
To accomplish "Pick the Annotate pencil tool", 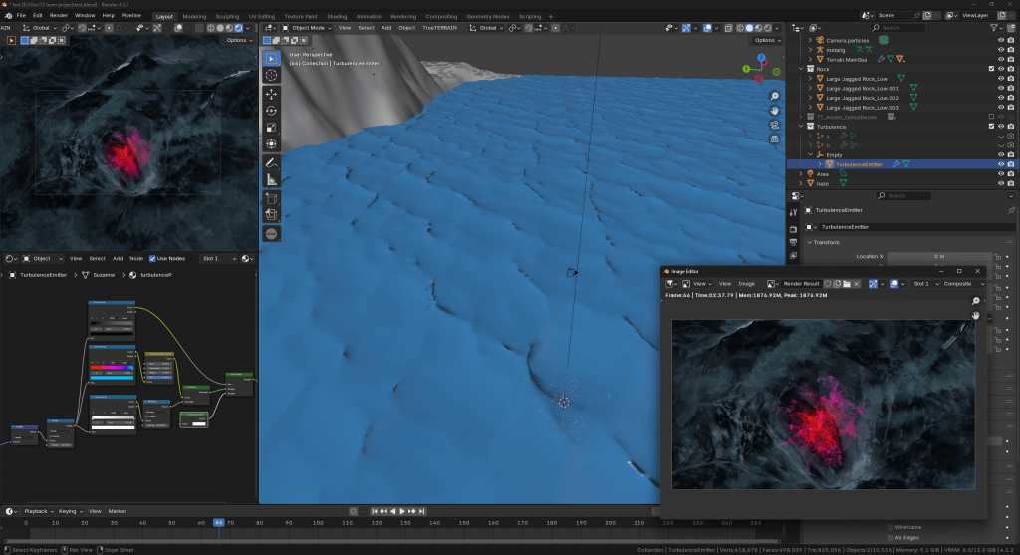I will click(271, 161).
